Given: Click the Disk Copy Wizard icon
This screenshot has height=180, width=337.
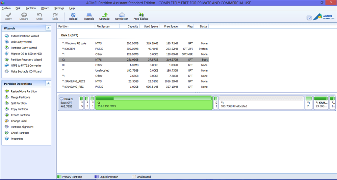Looking at the screenshot, I should coord(7,42).
